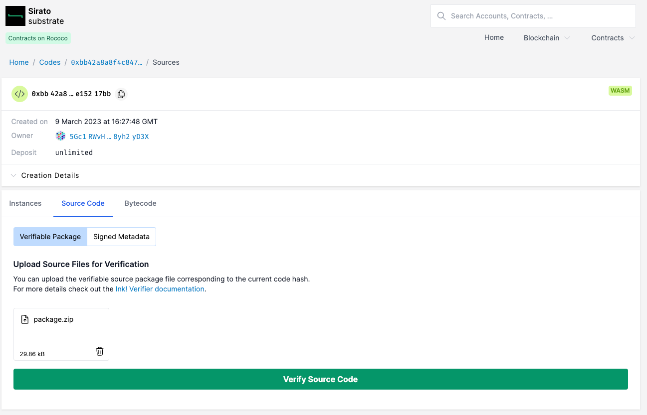This screenshot has width=647, height=415.
Task: Click the Search Accounts, Contracts input field
Action: 539,16
